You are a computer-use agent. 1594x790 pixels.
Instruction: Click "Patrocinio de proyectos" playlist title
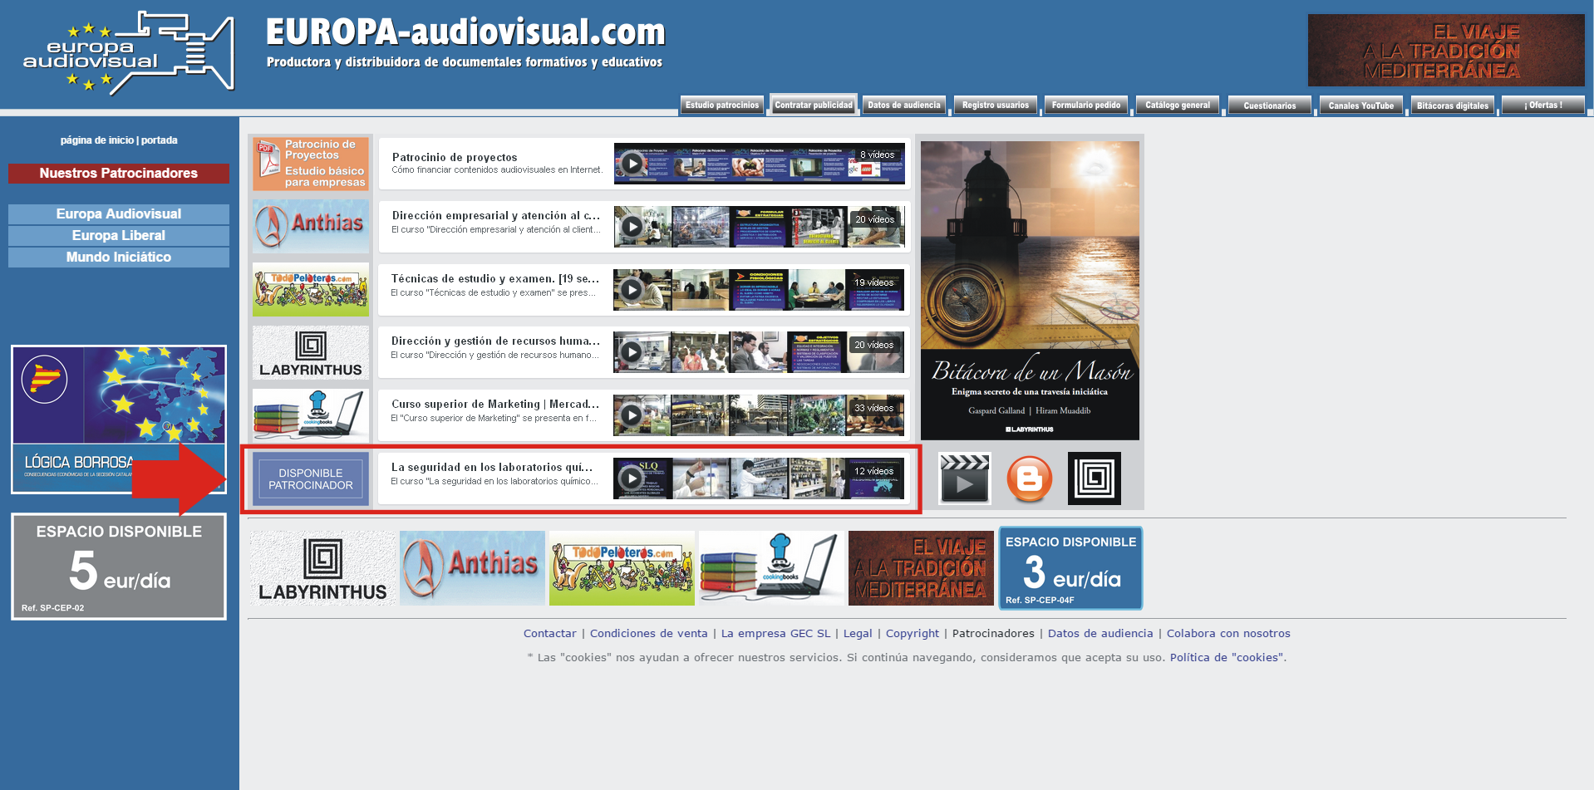455,157
